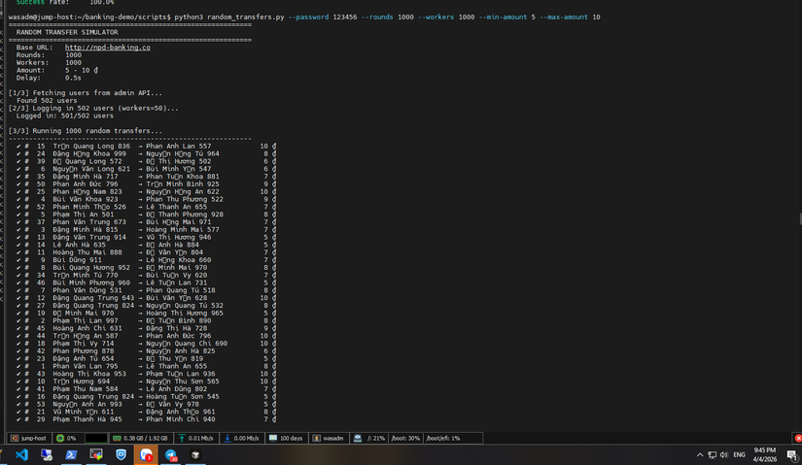Click transfer row # 43 Hoàng Thị Khoa 953
The image size is (802, 465).
[146, 374]
